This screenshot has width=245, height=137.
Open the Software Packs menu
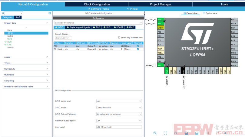click(98, 9)
